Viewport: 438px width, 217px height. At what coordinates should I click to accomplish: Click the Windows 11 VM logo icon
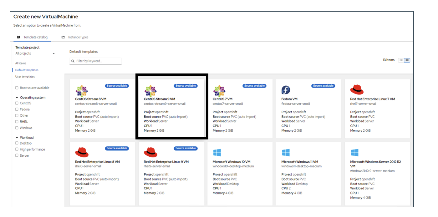pos(286,153)
